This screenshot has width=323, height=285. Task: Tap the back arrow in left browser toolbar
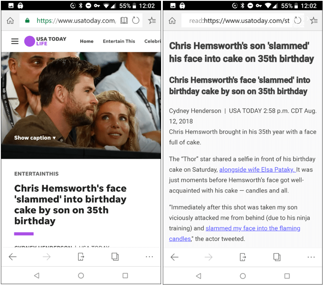(x=13, y=256)
